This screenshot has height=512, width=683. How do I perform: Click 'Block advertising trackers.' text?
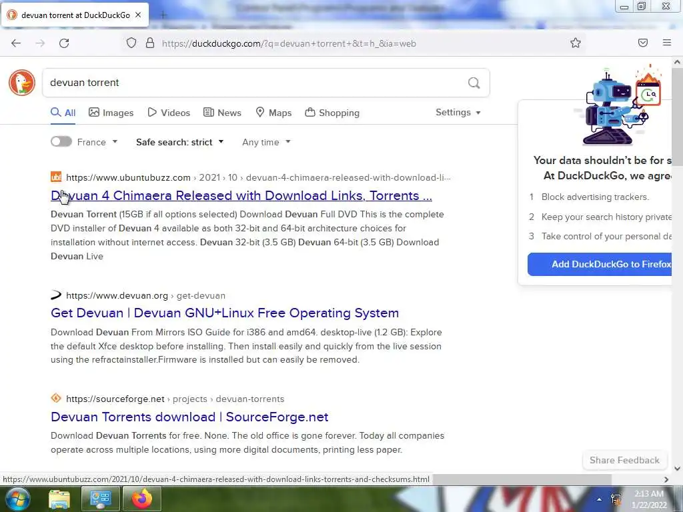coord(595,197)
